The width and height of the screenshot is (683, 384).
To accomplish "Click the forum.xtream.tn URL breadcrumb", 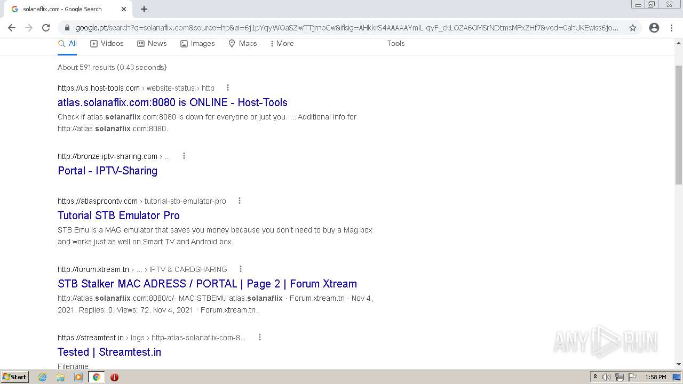I will tap(142, 269).
